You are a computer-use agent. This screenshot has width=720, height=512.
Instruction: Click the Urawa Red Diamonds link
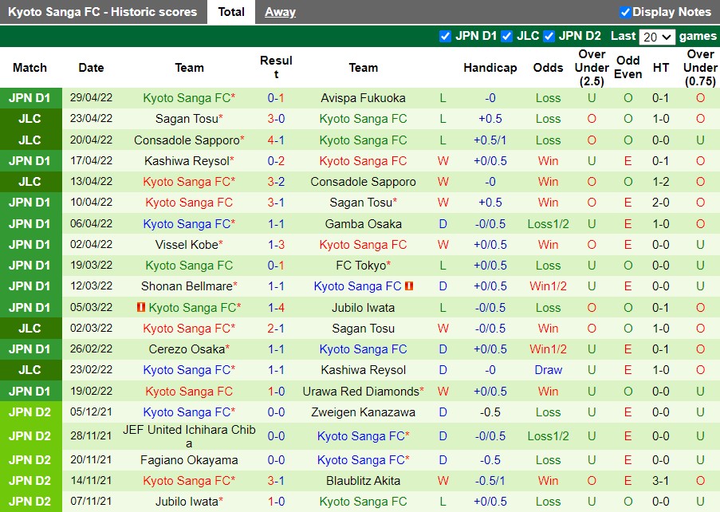(x=363, y=390)
